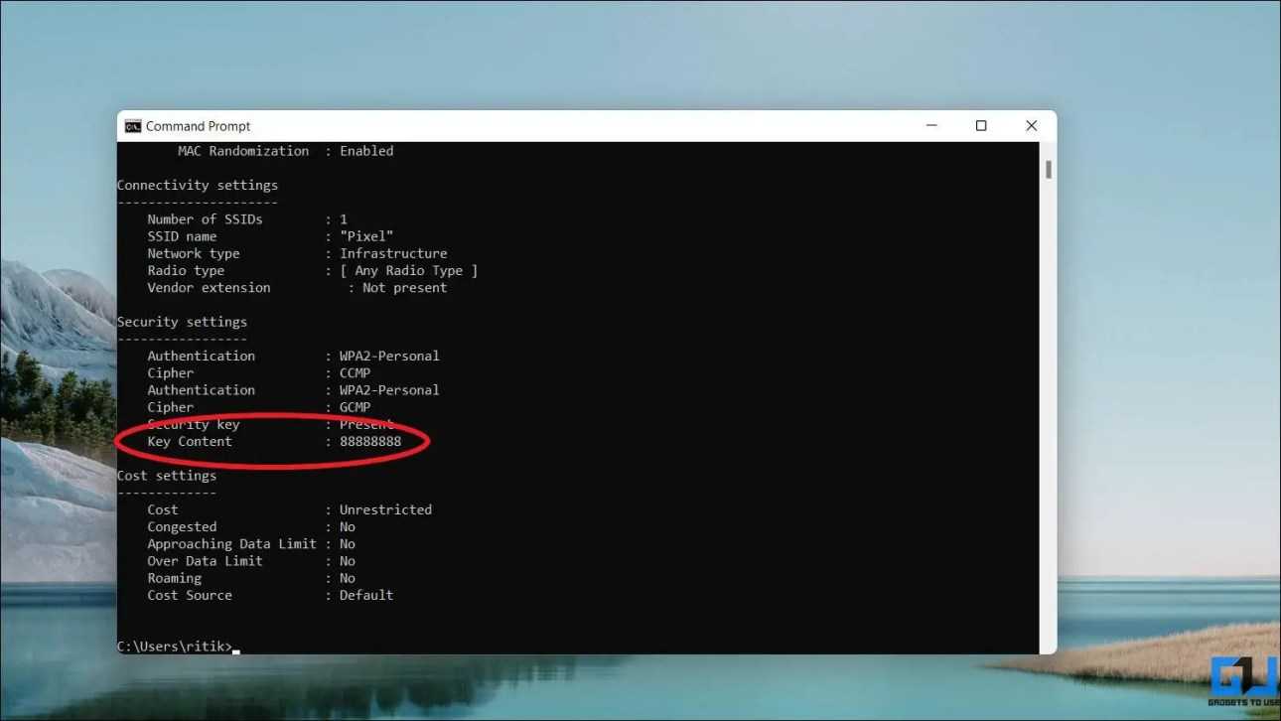Click the Connectivity settings heading
The height and width of the screenshot is (721, 1281).
click(198, 185)
